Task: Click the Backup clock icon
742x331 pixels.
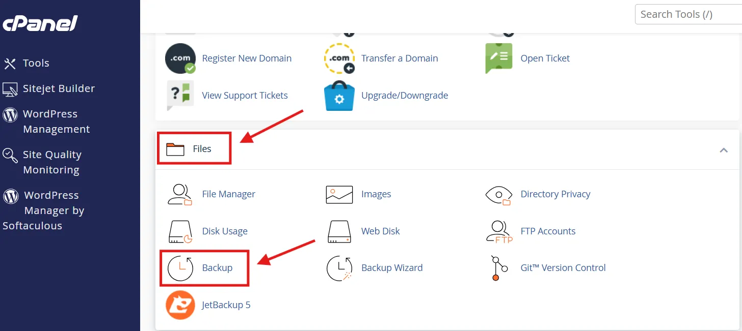Action: 180,268
